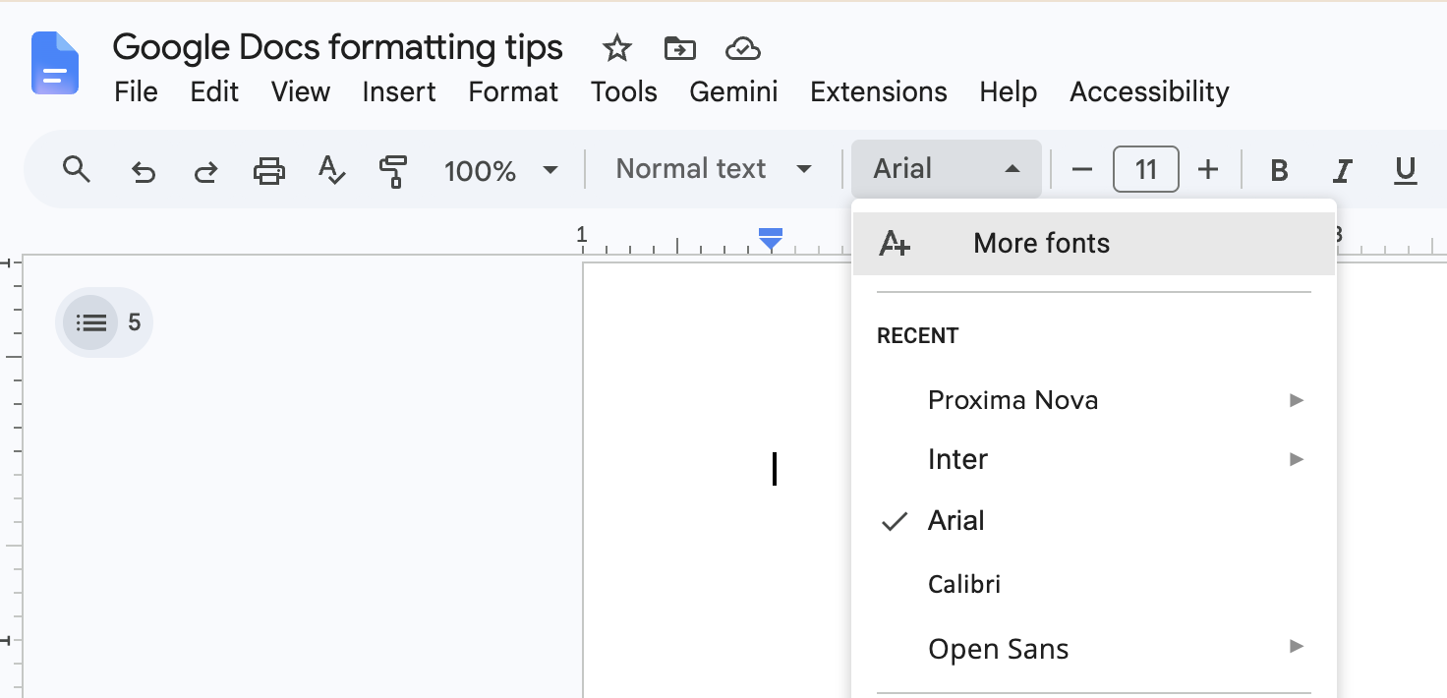Activate the paint format tool
Viewport: 1447px width, 698px height.
click(393, 170)
